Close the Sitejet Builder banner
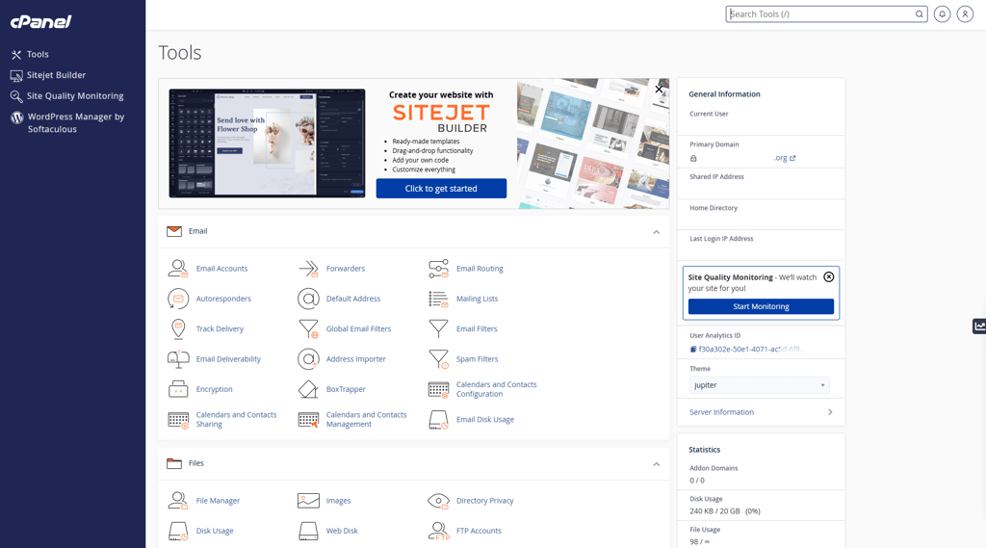 click(659, 90)
